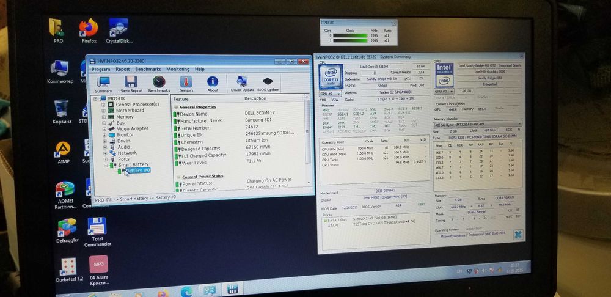
Task: Click the Microsoft Edge taskbar icon
Action: (186, 291)
